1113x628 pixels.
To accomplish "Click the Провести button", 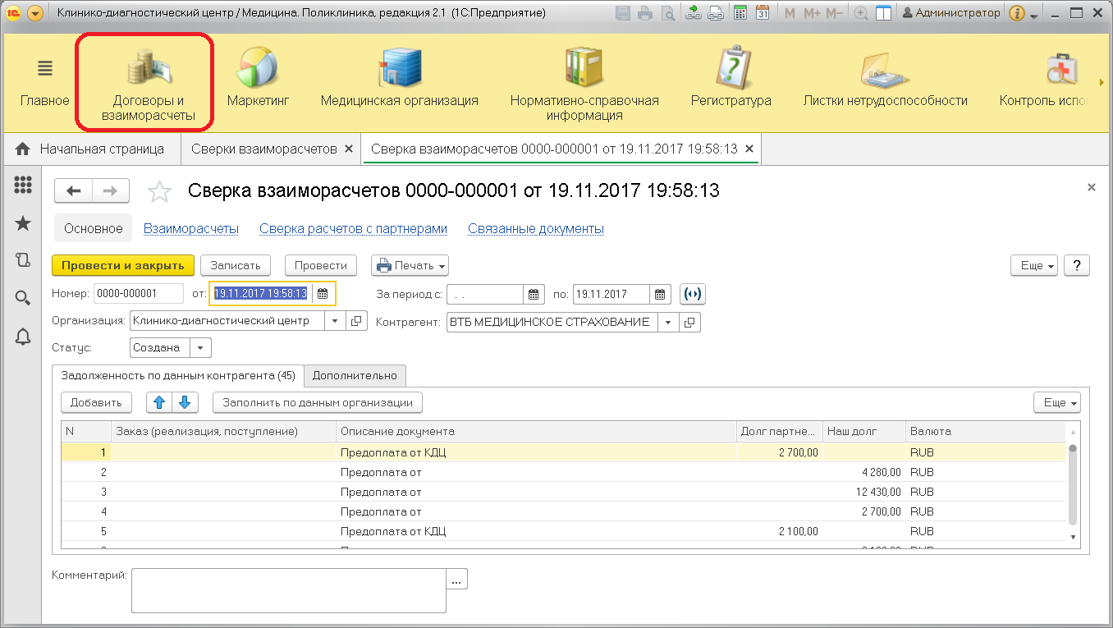I will (x=321, y=265).
